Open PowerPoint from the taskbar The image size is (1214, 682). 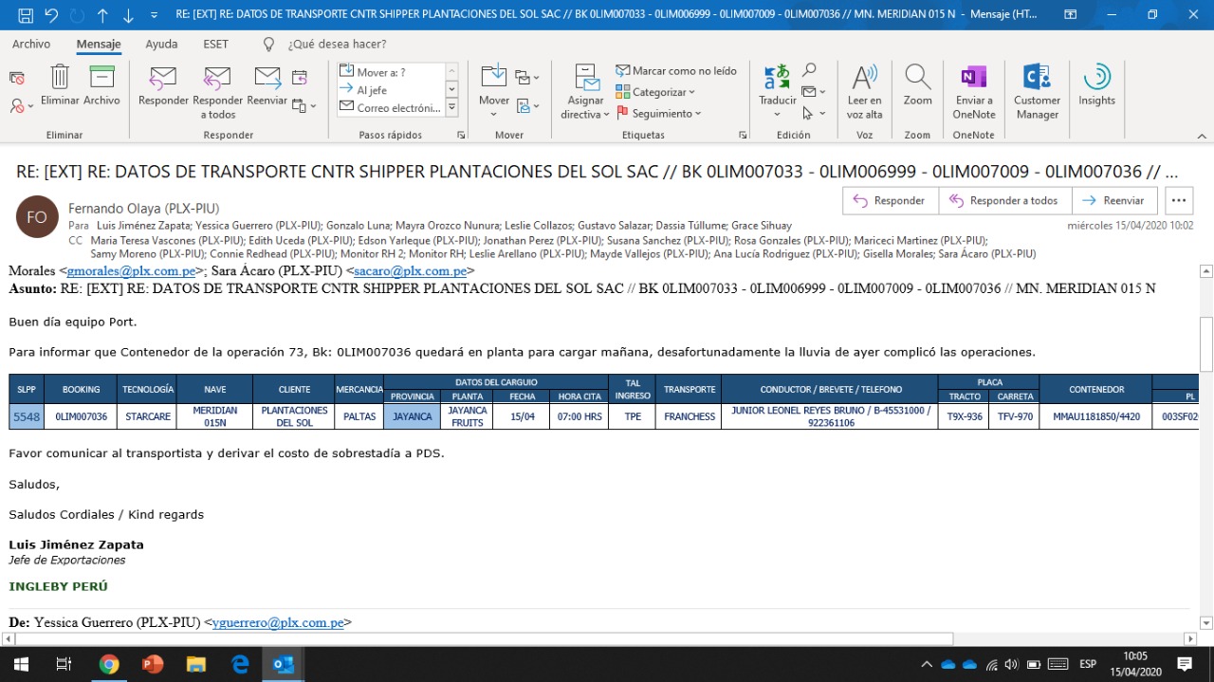tap(152, 664)
